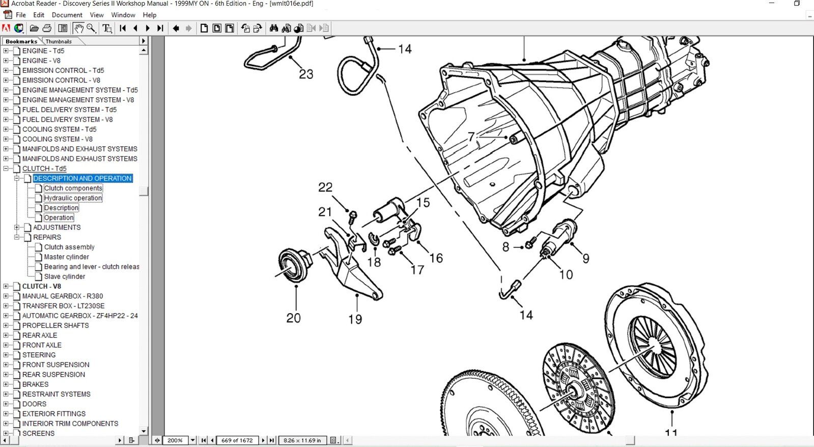
Task: Select the Fit in Window page icon
Action: 217,28
